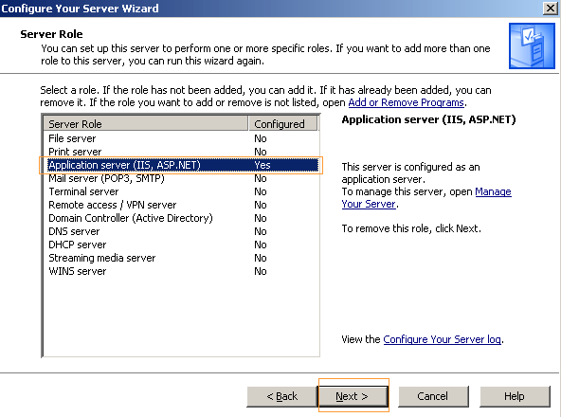
Task: Close the Configure Your Server Wizard window
Action: pos(550,8)
